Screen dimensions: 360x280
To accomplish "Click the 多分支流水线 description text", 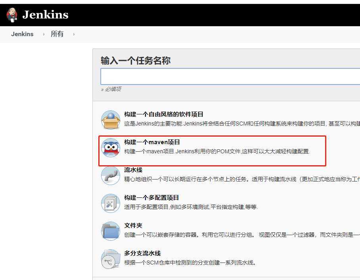I will point(190,263).
